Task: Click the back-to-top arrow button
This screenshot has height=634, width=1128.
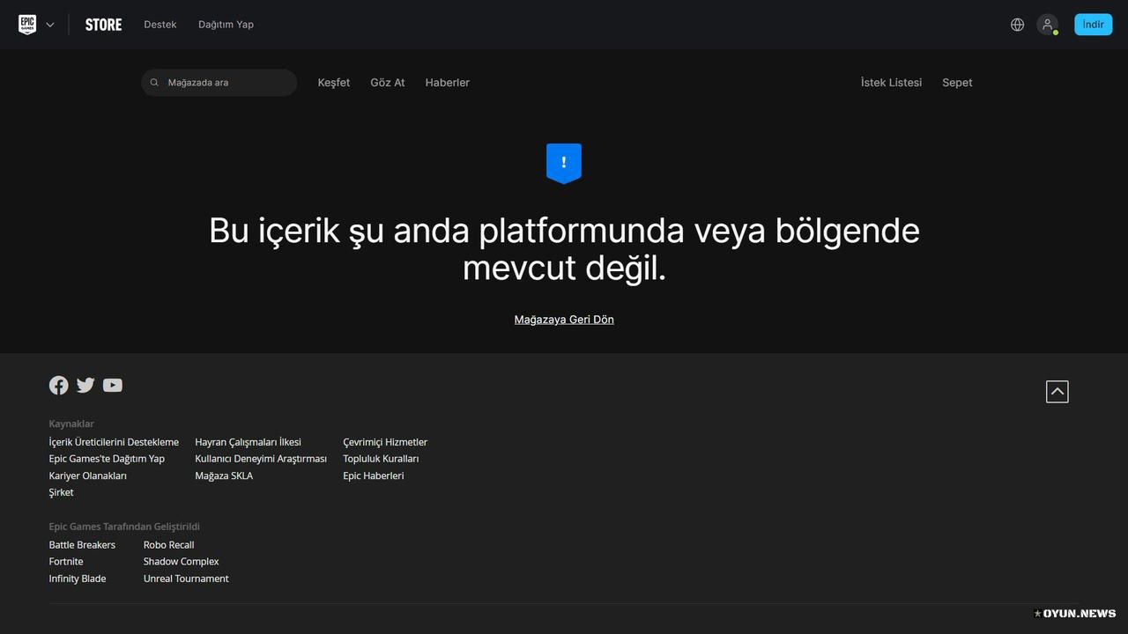Action: [x=1057, y=391]
